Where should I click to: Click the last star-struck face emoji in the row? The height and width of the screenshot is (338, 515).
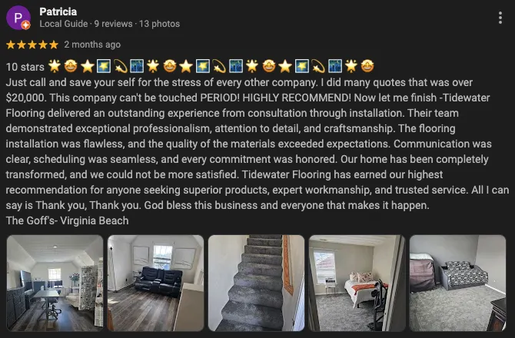tap(367, 66)
